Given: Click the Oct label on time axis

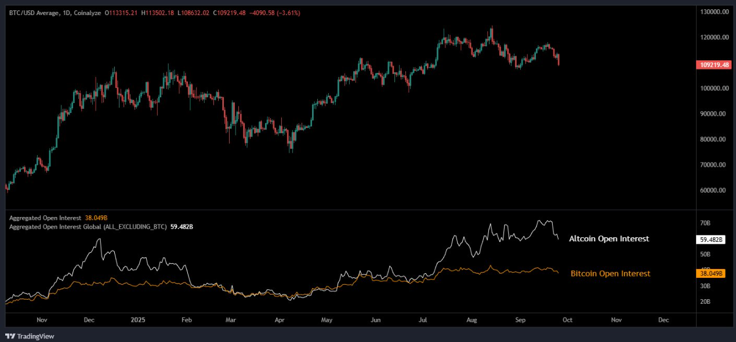Looking at the screenshot, I should pos(567,319).
